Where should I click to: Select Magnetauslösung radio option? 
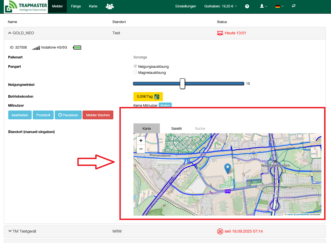click(135, 72)
